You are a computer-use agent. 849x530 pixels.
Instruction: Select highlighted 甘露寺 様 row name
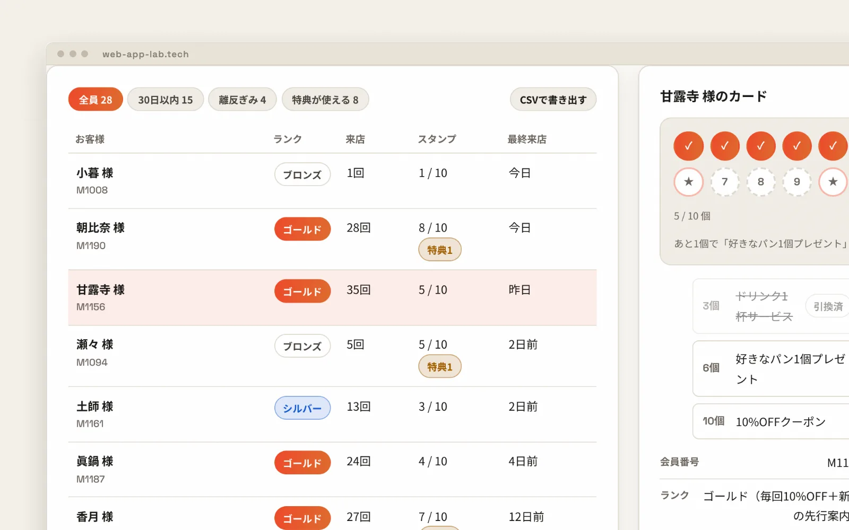(100, 290)
